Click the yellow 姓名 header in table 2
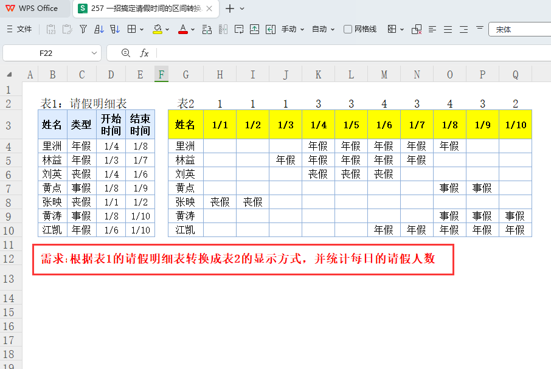The width and height of the screenshot is (551, 369). pyautogui.click(x=185, y=125)
